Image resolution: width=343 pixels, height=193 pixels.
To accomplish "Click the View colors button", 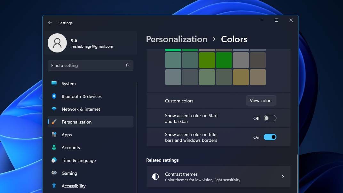I will pos(261,101).
